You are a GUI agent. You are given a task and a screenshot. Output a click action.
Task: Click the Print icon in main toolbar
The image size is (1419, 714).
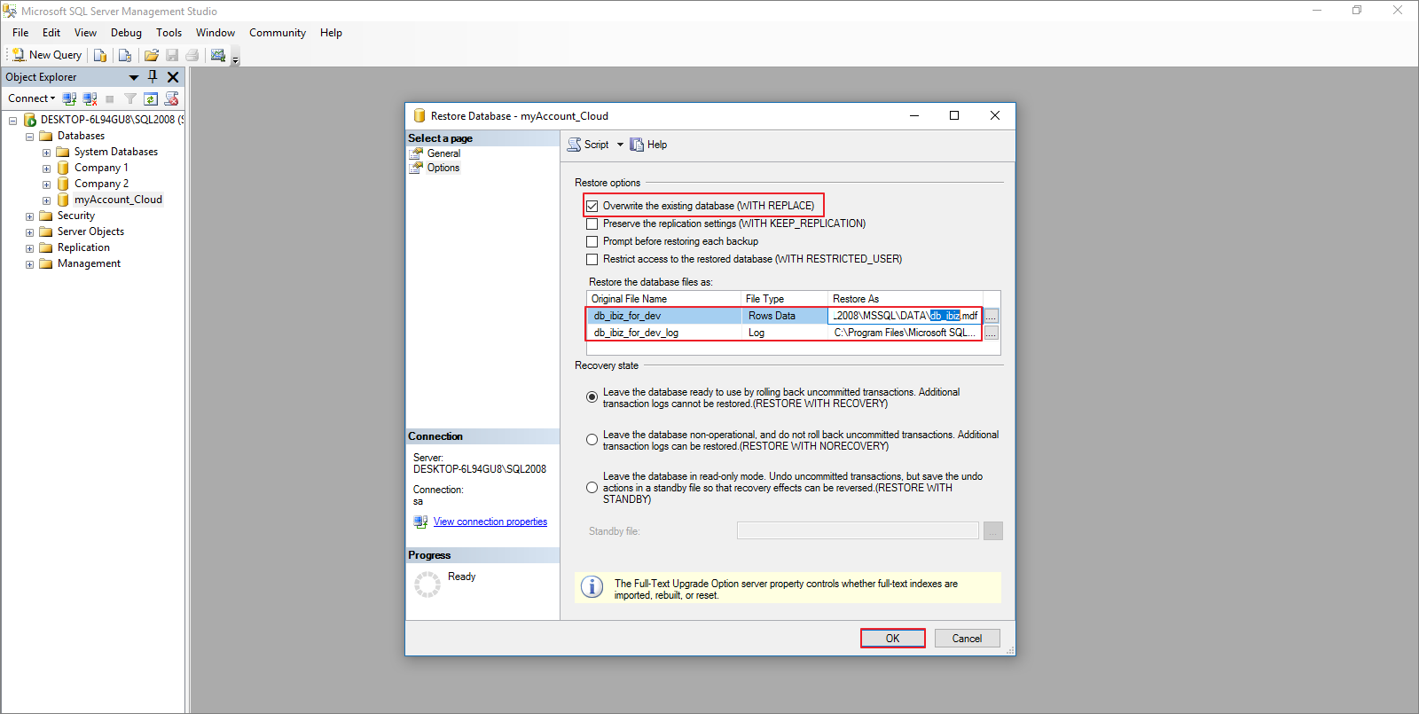pyautogui.click(x=192, y=55)
